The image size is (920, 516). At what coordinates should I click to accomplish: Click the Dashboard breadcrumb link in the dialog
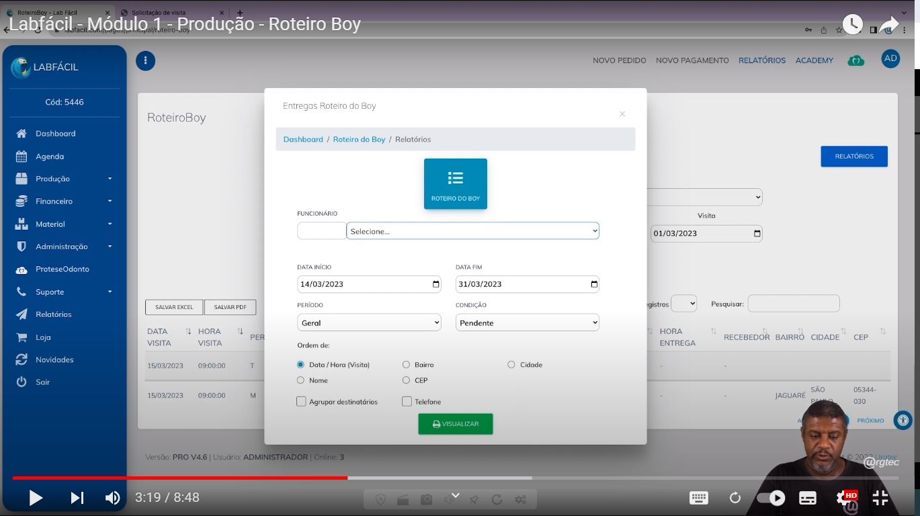click(303, 139)
